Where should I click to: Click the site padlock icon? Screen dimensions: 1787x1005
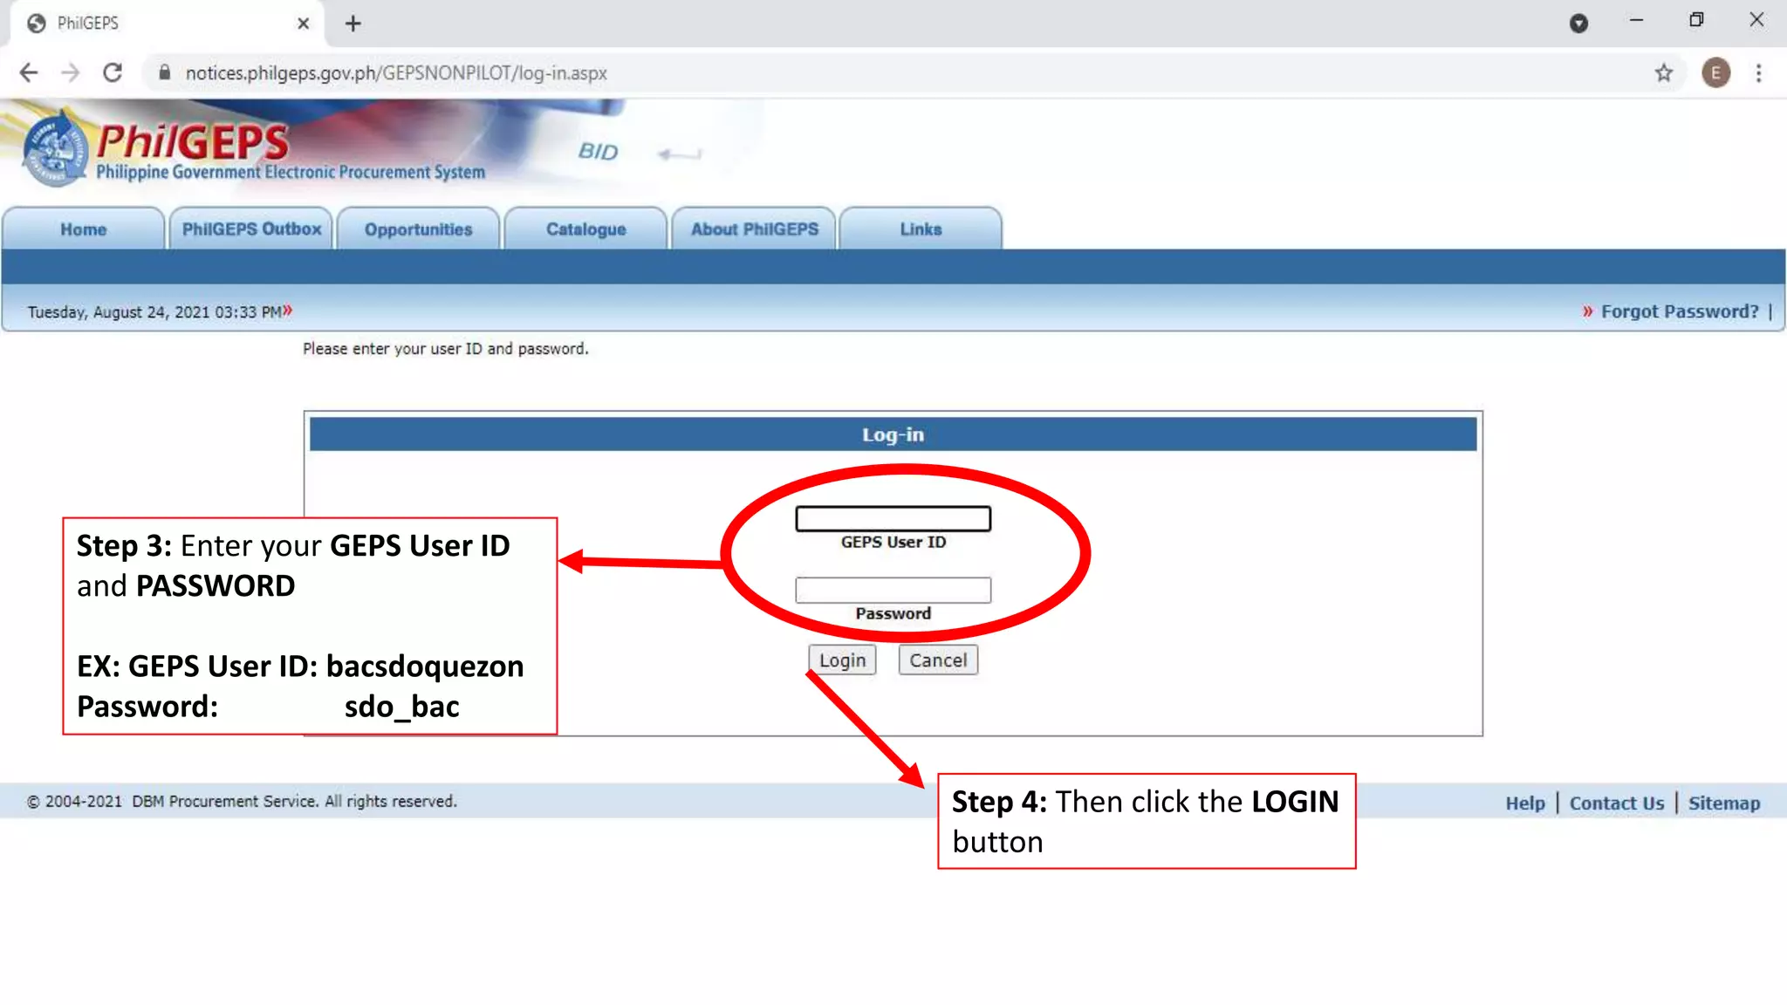(164, 73)
